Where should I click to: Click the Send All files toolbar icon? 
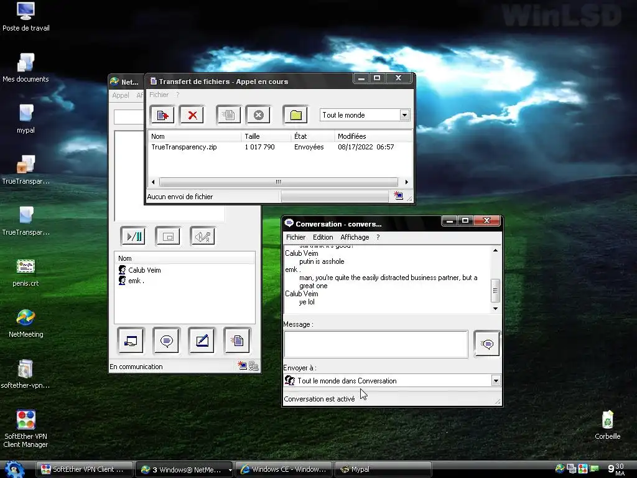[228, 115]
